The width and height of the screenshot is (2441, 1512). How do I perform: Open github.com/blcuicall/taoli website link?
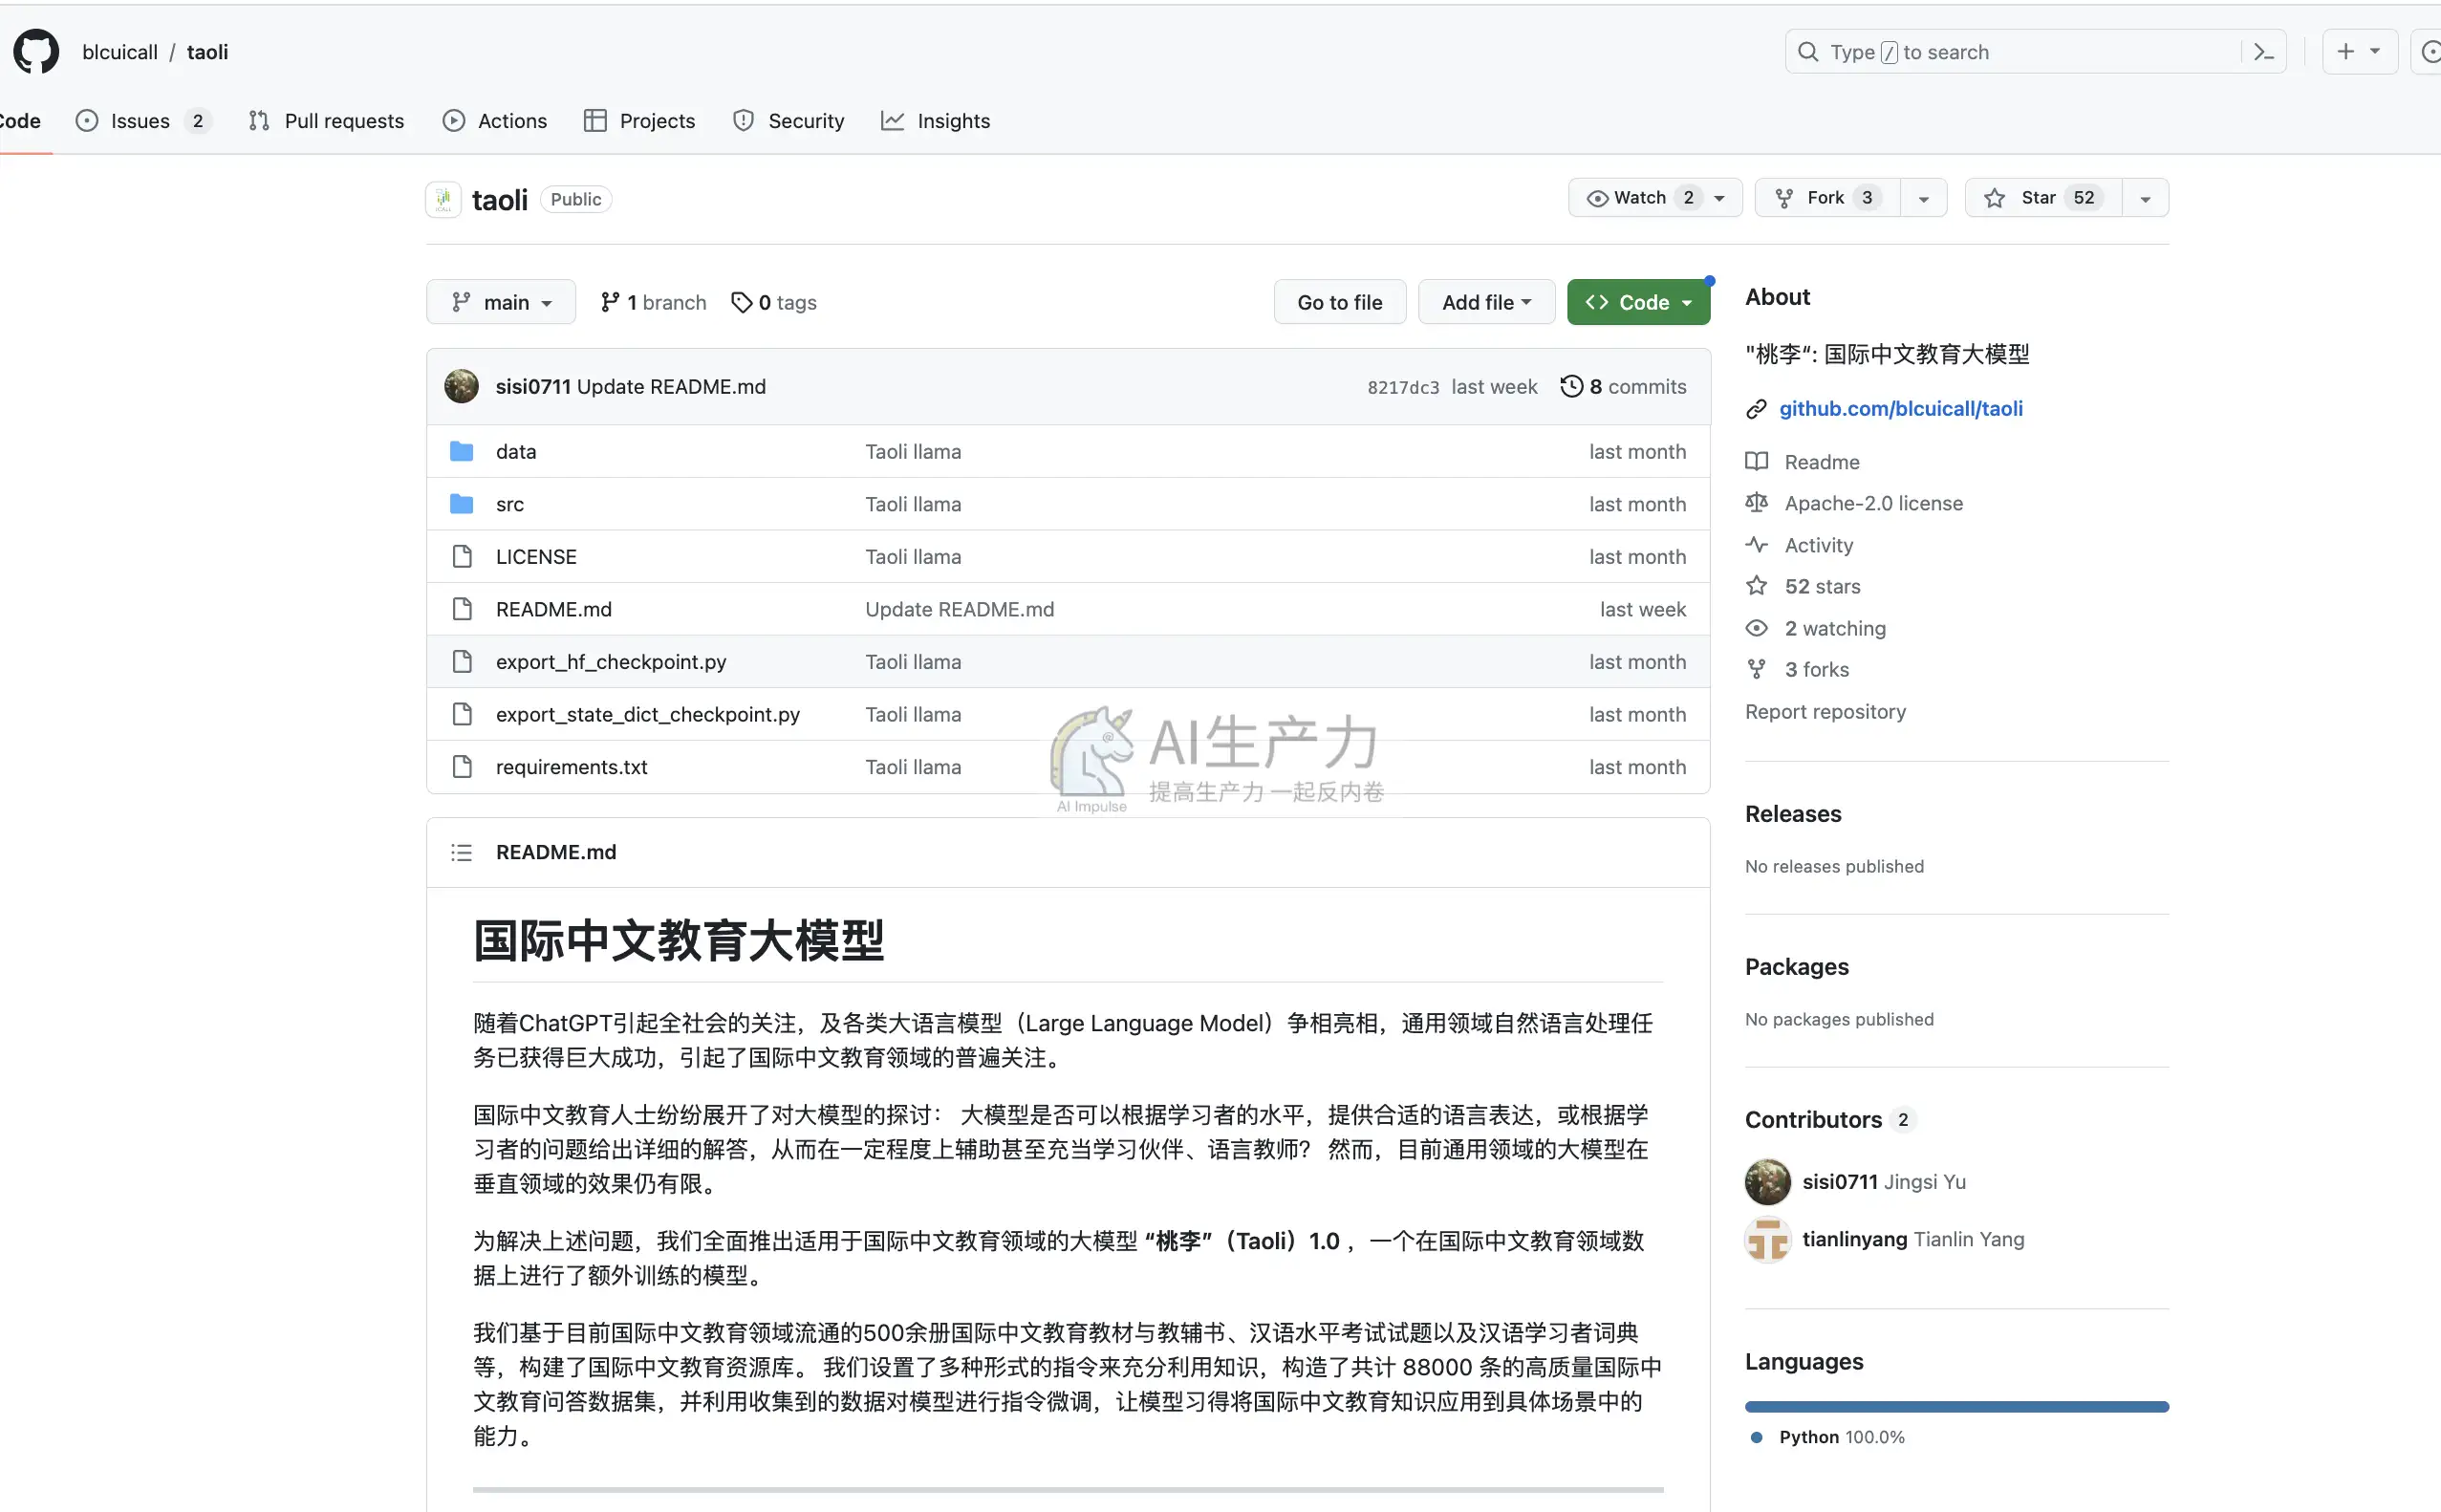point(1901,409)
